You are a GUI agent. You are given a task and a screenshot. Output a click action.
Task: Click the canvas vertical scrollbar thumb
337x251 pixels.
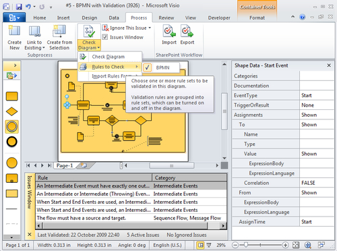tap(224, 111)
